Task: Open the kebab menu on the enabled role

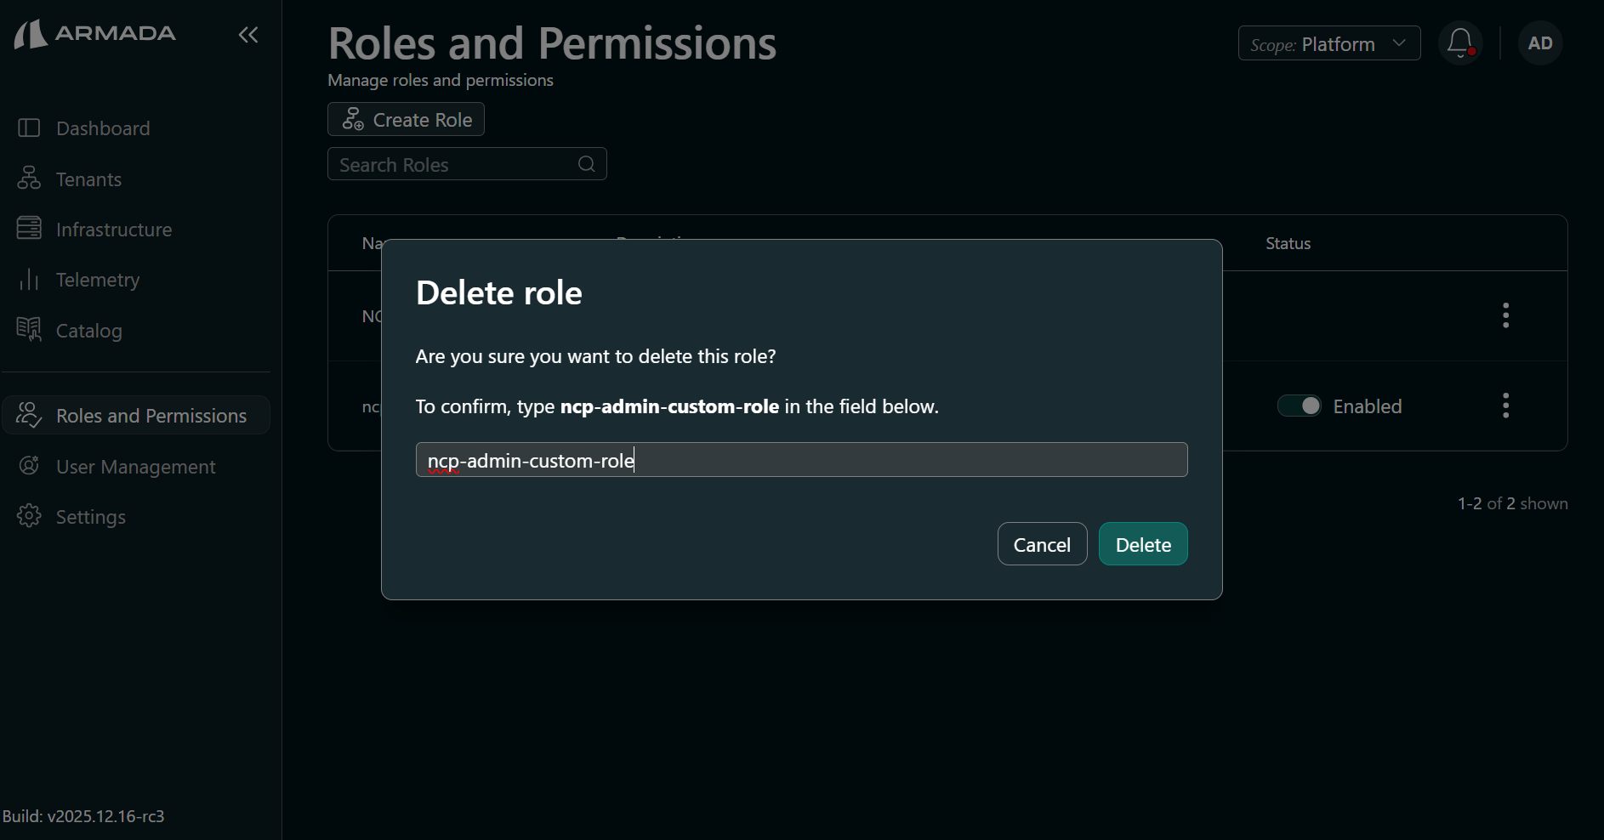Action: coord(1504,406)
